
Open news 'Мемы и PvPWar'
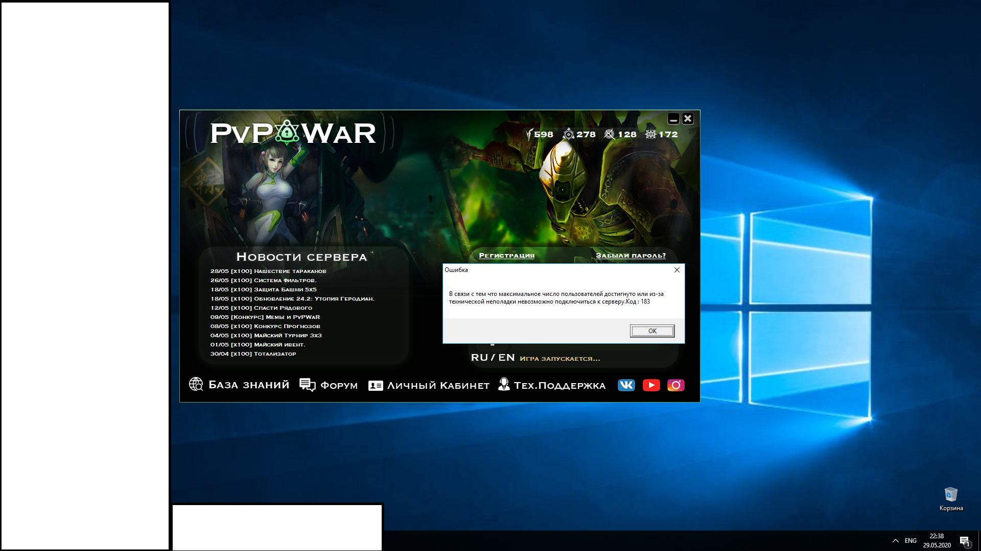(x=265, y=317)
